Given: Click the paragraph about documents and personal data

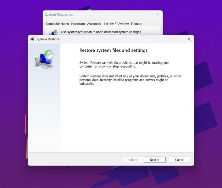Looking at the screenshot, I should pos(130,80).
